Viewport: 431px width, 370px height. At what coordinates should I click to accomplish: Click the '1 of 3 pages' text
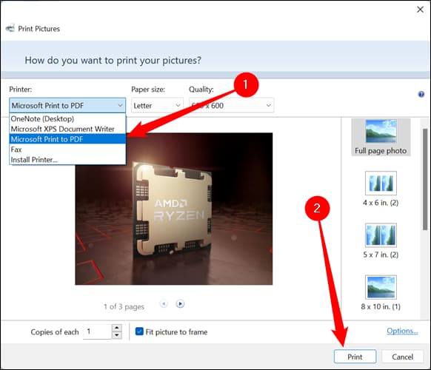tap(124, 306)
